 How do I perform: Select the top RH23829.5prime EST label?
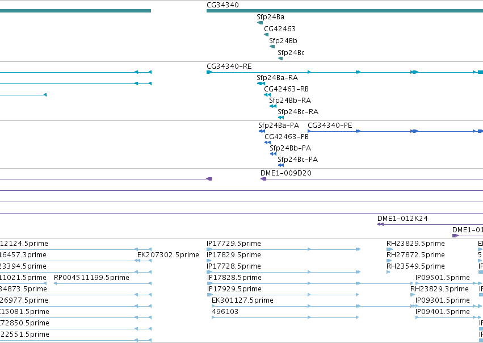(x=415, y=244)
